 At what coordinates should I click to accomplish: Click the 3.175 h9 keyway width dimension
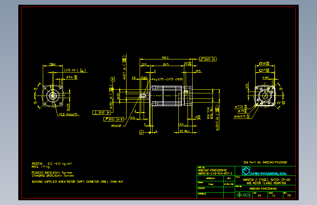tap(75, 70)
